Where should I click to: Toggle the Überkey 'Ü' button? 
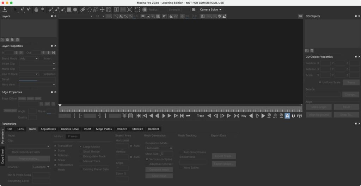(x=293, y=116)
